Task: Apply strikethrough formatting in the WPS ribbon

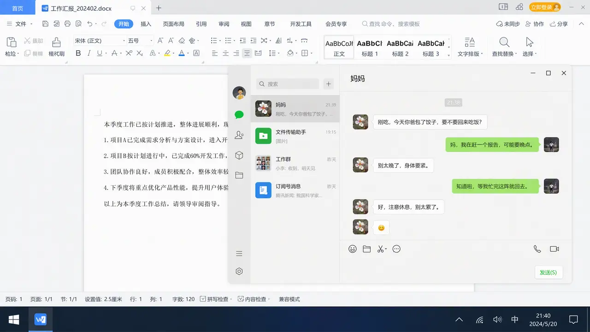Action: coord(114,53)
